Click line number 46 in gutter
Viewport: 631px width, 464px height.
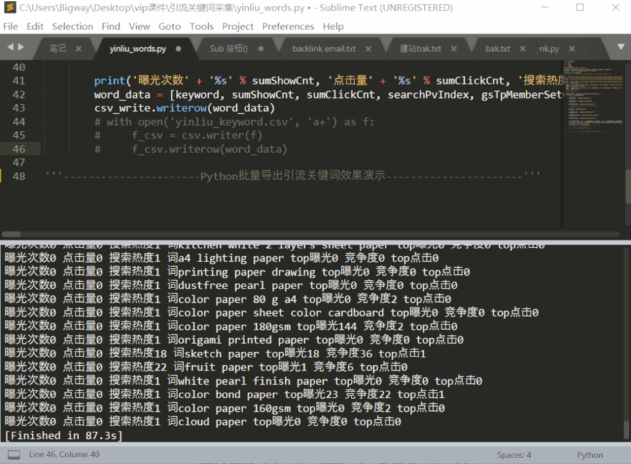click(x=19, y=149)
